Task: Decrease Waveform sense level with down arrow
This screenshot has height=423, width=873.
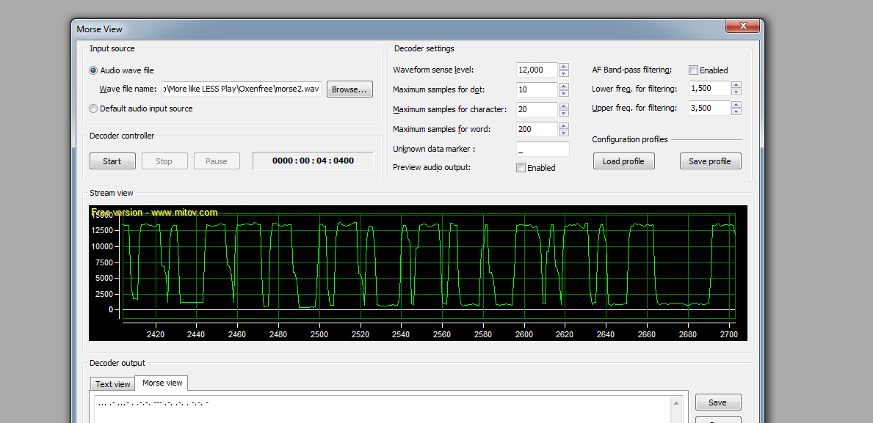Action: coord(563,73)
